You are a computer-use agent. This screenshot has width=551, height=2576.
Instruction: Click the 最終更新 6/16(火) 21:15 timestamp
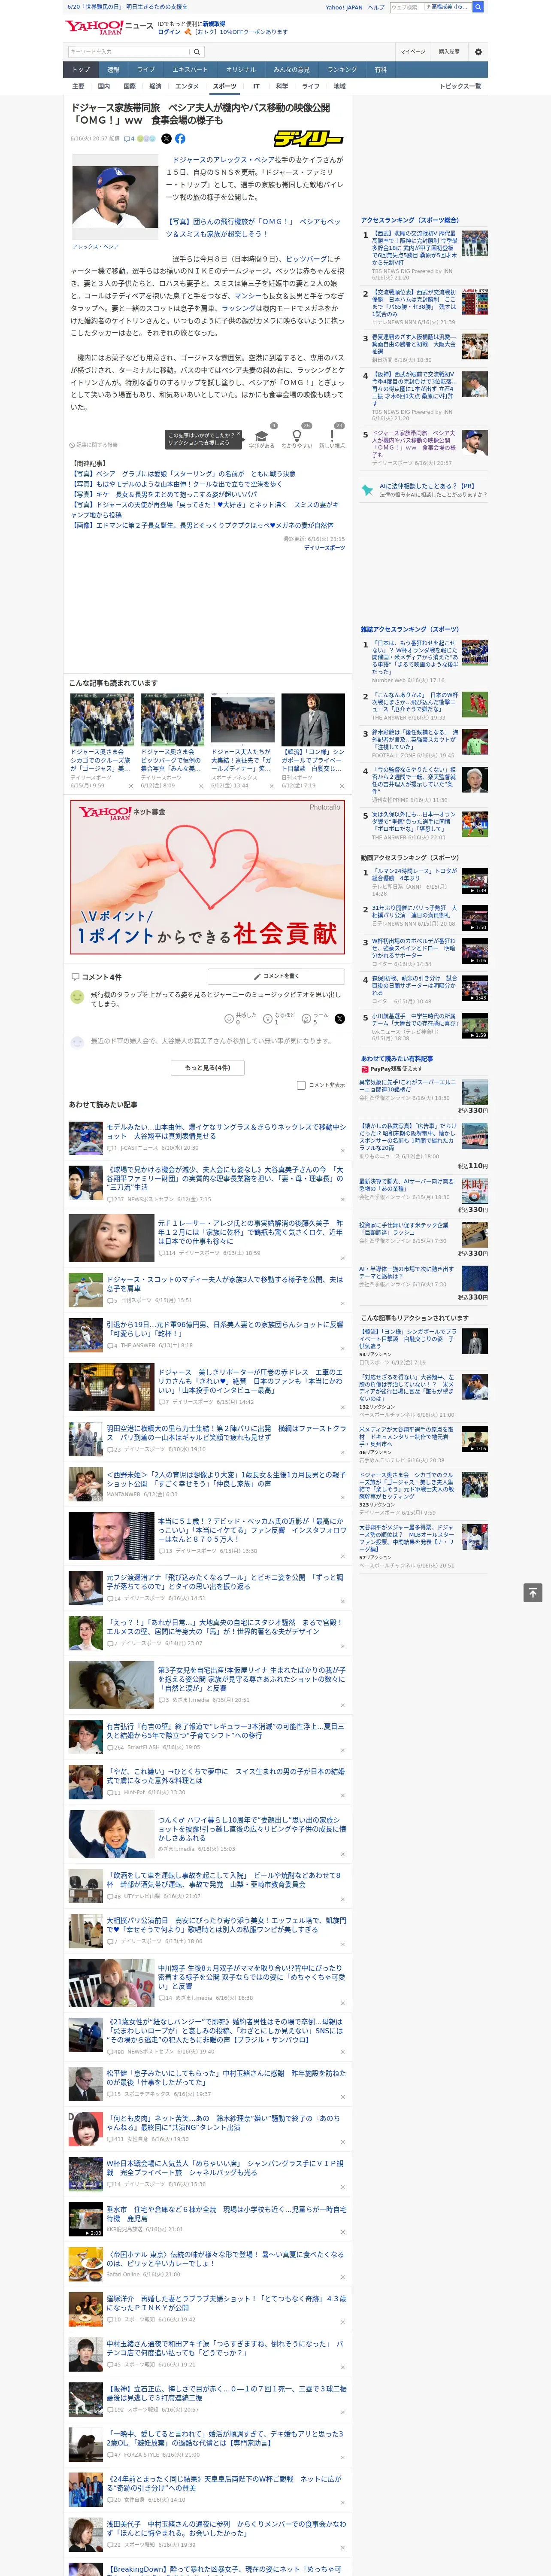[x=314, y=539]
